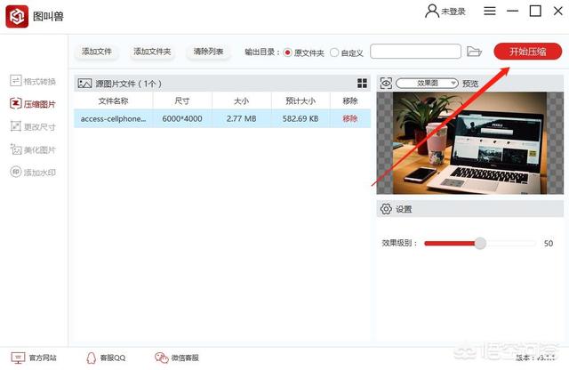Click the settings gear icon
569x370 pixels.
pos(386,209)
